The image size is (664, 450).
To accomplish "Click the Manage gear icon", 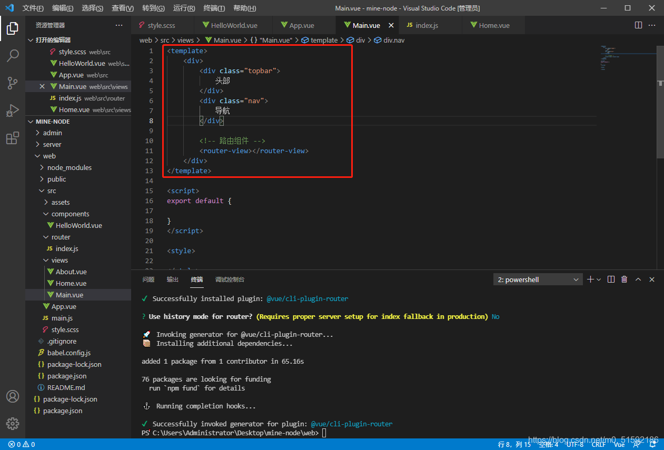I will (13, 423).
